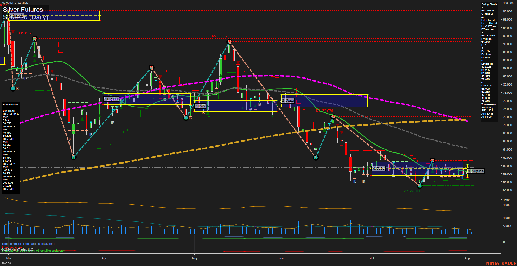
Task: Click the 2/27/2026 - 8/4/2026 date range
Action: point(14,3)
